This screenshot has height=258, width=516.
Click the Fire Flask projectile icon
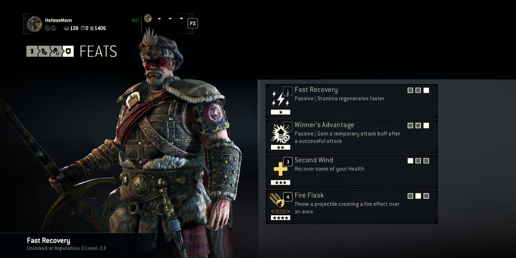[280, 204]
